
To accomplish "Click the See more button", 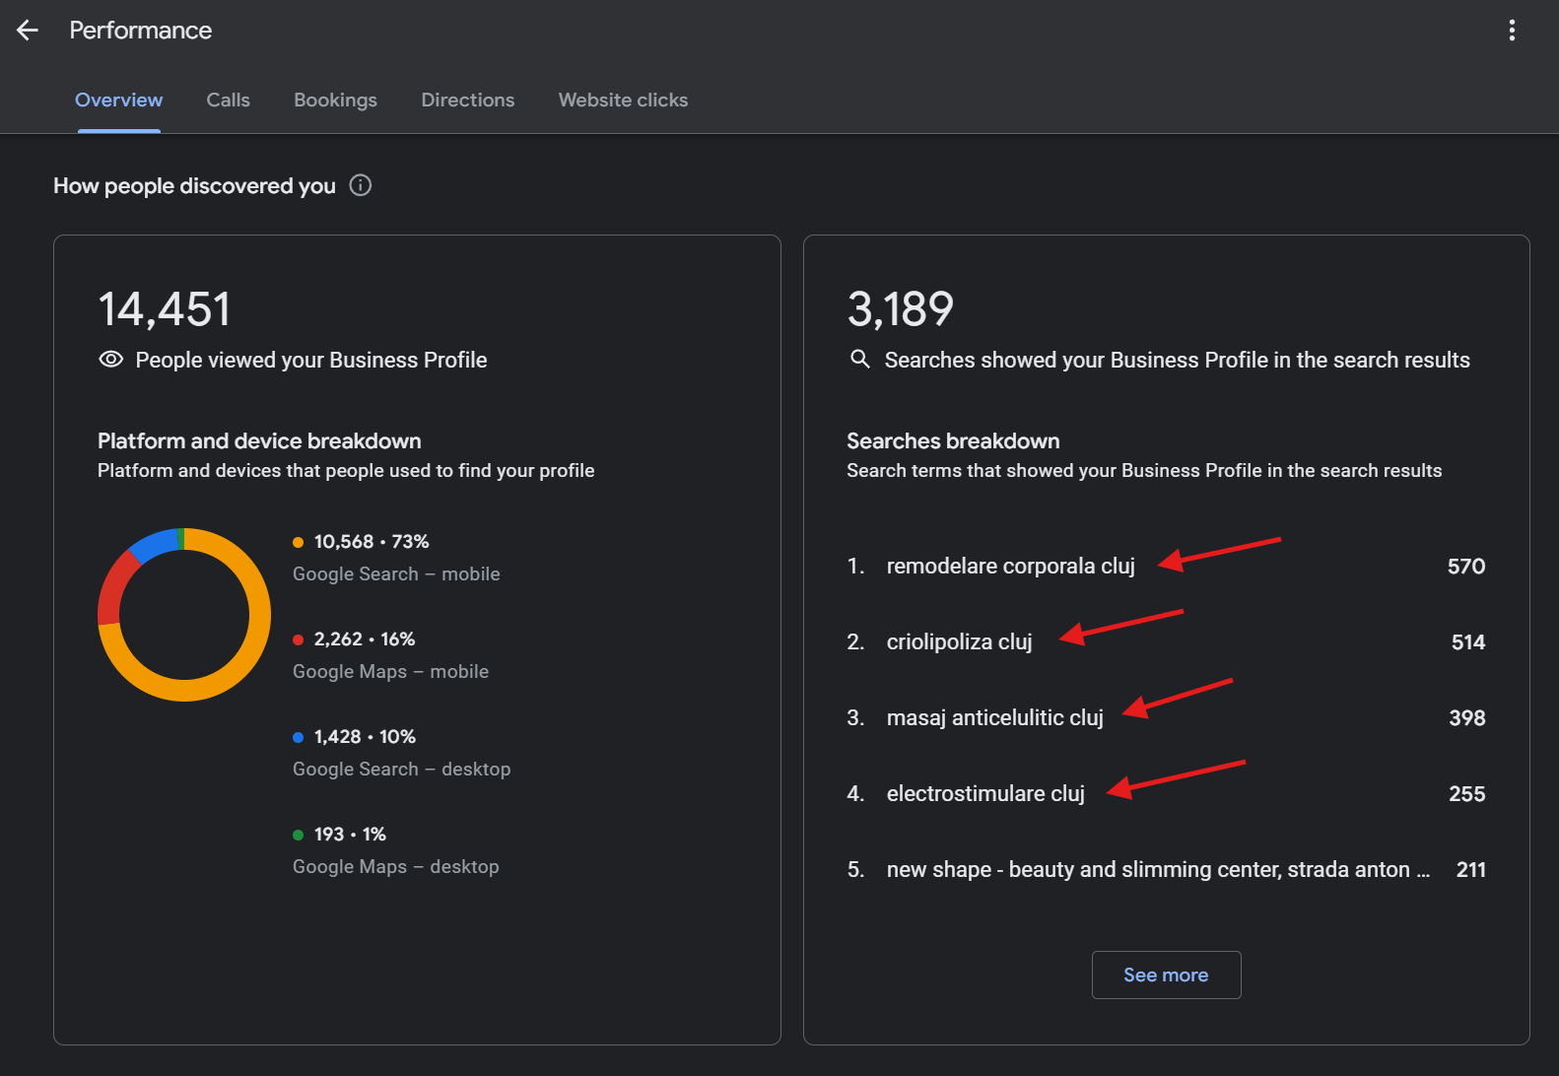I will pos(1166,975).
